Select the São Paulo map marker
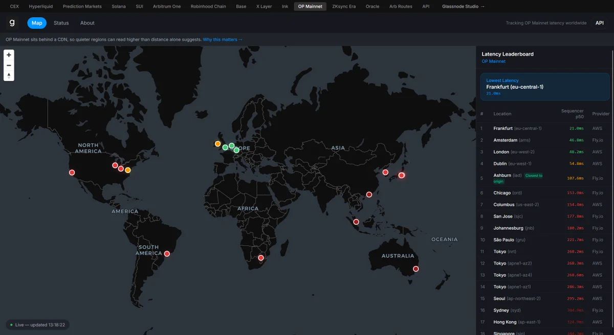 [167, 253]
